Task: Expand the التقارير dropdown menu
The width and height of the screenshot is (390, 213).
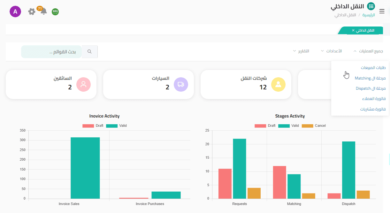Action: coord(301,51)
